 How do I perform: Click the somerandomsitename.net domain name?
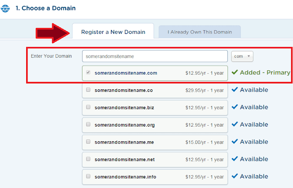tap(125, 160)
